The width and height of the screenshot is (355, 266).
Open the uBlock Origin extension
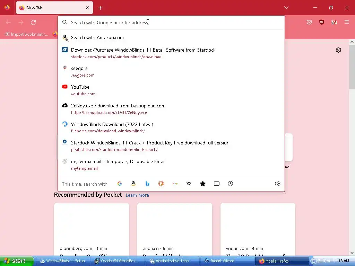(322, 22)
